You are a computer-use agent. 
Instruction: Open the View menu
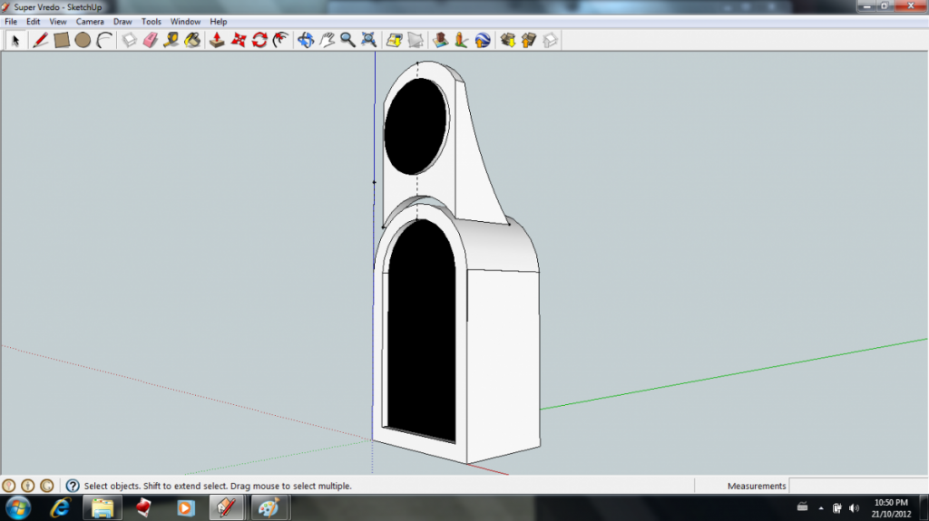point(58,22)
